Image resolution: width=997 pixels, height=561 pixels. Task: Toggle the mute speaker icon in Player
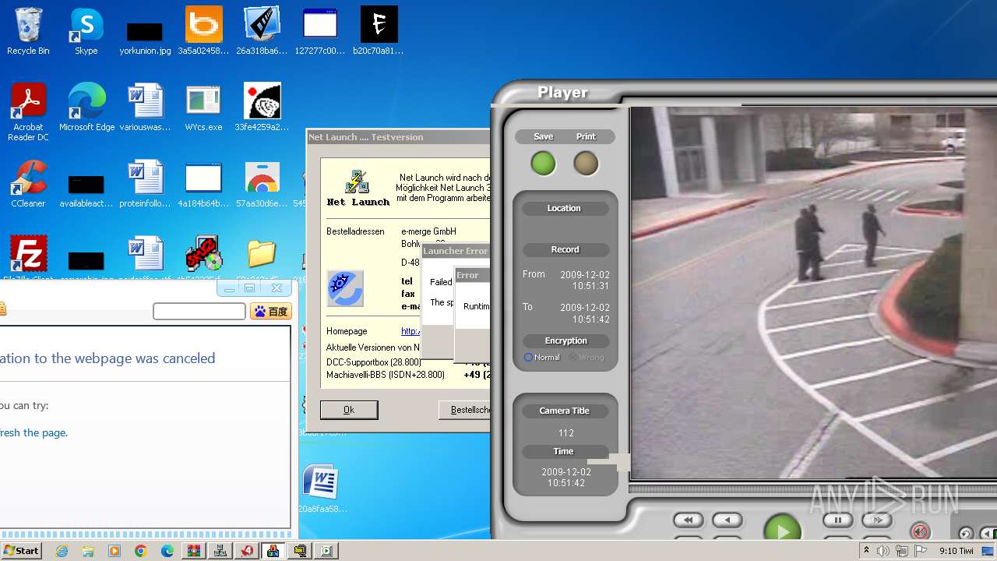coord(920,531)
